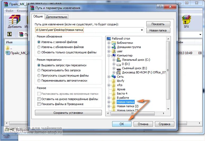205x141 pixels.
Task: Enable 'Показать файлы в Проводнике' checkbox
Action: [x=39, y=104]
